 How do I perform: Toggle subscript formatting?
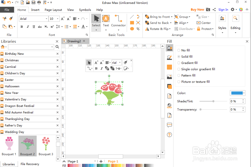point(46,27)
